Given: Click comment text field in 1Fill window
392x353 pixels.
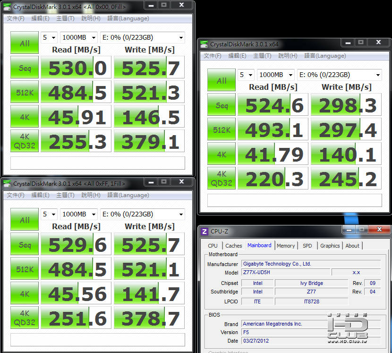Looking at the screenshot, I should [x=97, y=339].
